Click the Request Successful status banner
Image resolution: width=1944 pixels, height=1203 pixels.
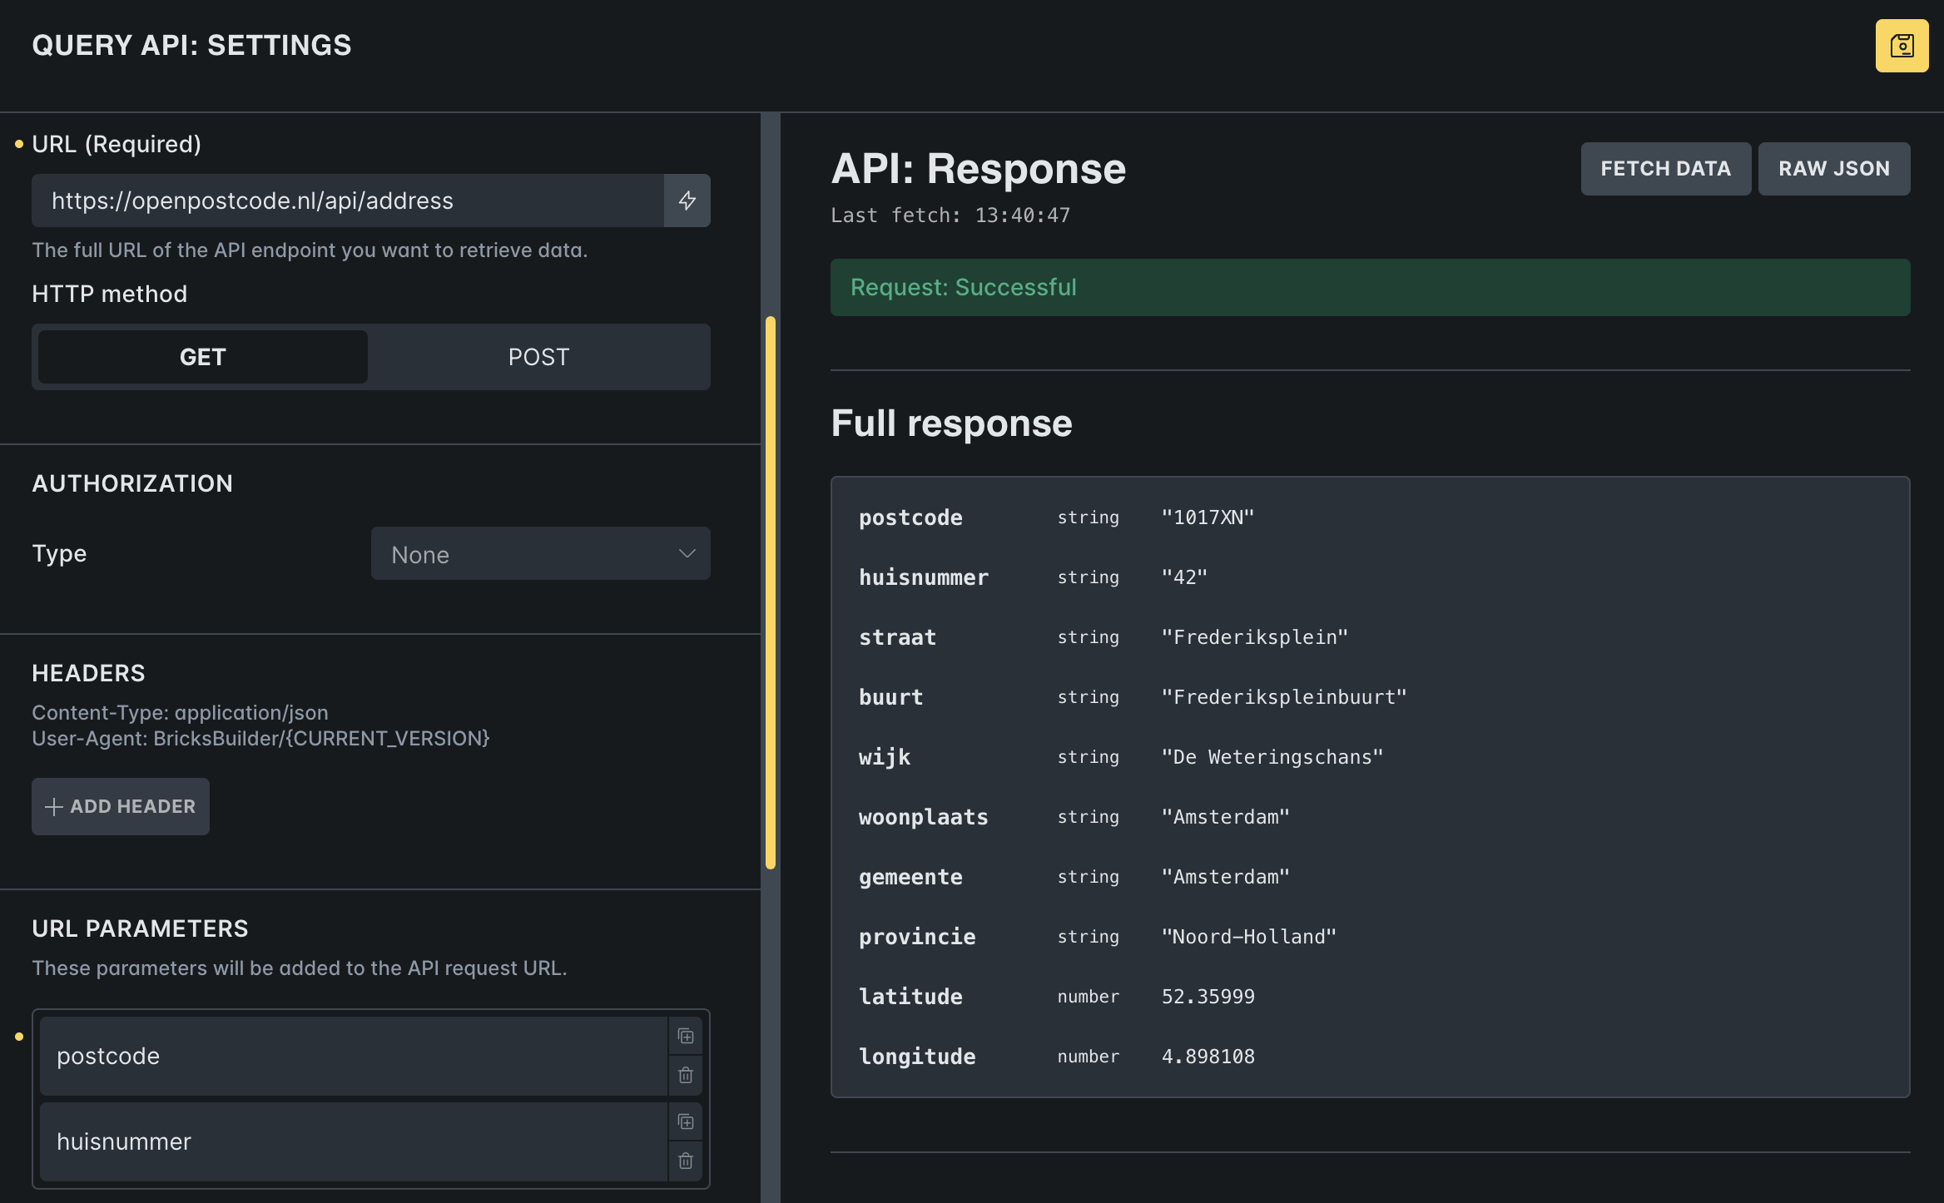tap(1370, 287)
